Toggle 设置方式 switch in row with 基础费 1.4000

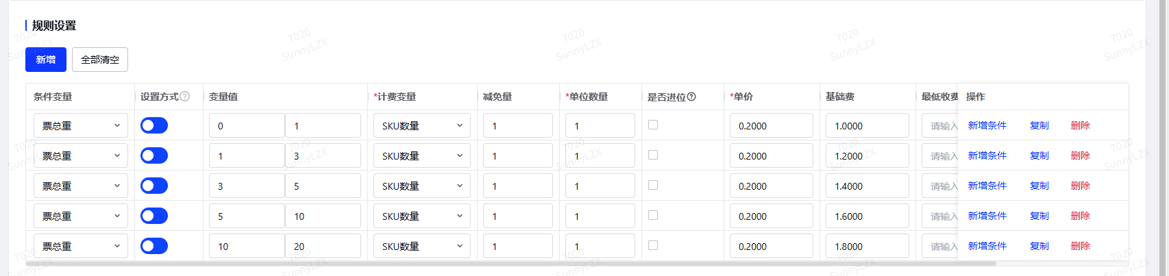coord(154,186)
